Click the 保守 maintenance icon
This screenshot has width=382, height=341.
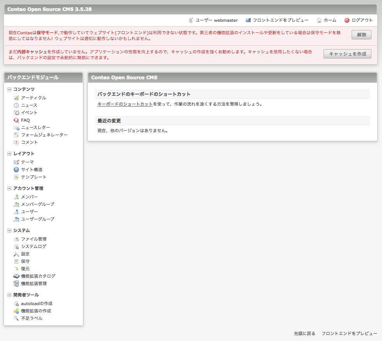(16, 261)
